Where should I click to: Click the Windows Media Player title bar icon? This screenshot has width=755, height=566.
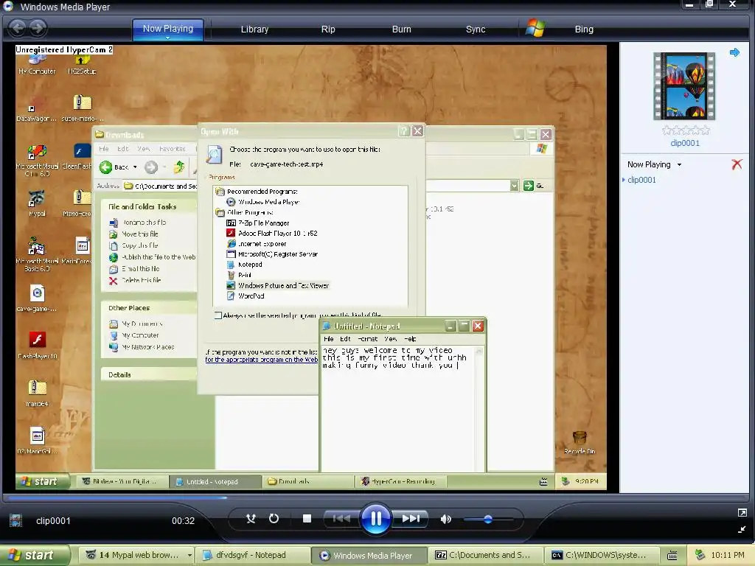pos(8,6)
